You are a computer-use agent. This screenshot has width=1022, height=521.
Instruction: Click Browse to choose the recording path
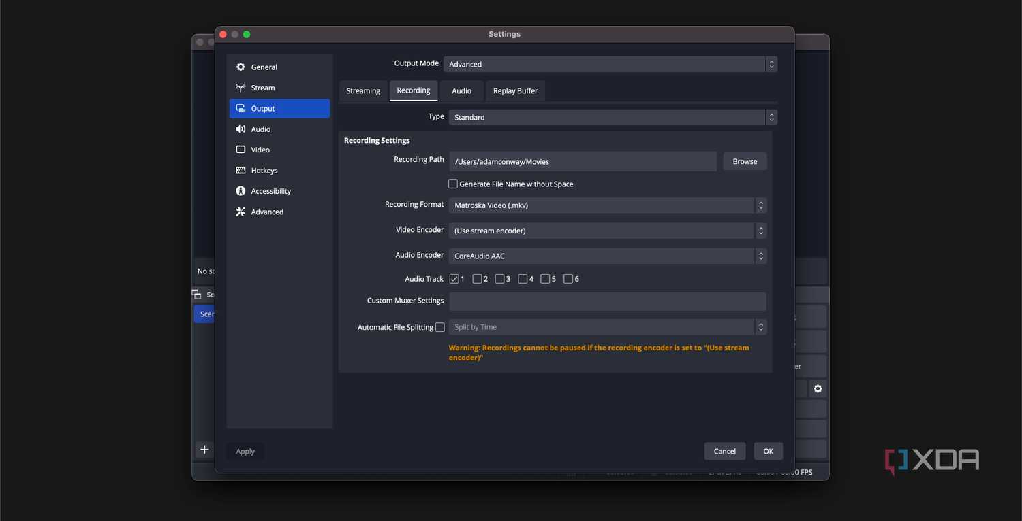[745, 161]
